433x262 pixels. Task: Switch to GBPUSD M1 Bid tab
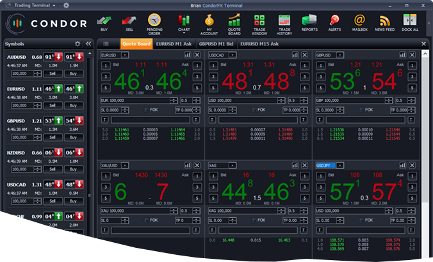(x=216, y=44)
